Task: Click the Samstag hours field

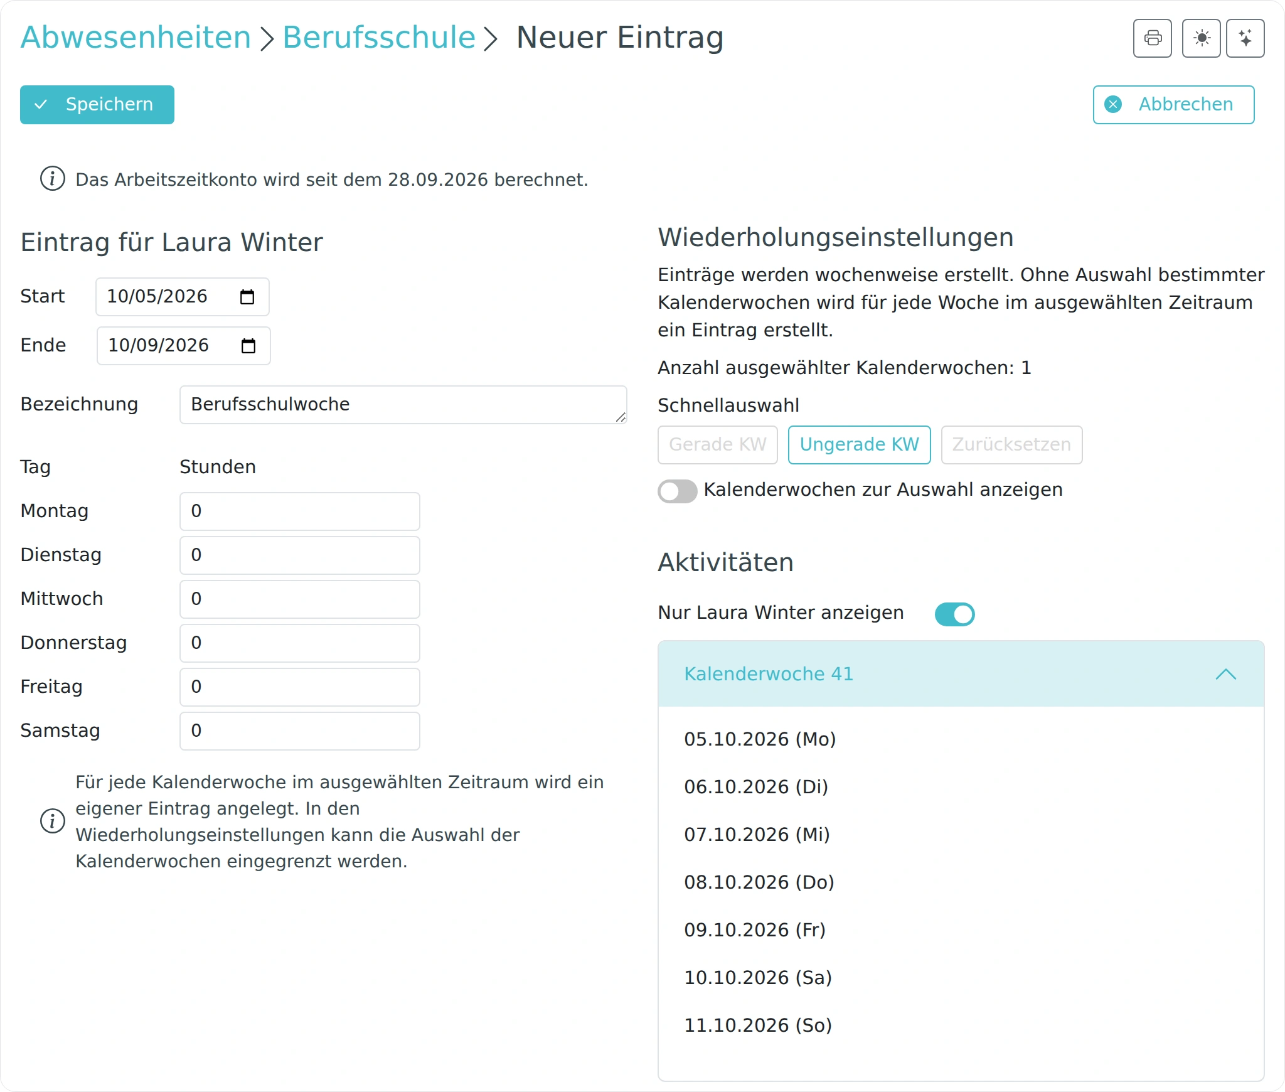Action: coord(299,731)
